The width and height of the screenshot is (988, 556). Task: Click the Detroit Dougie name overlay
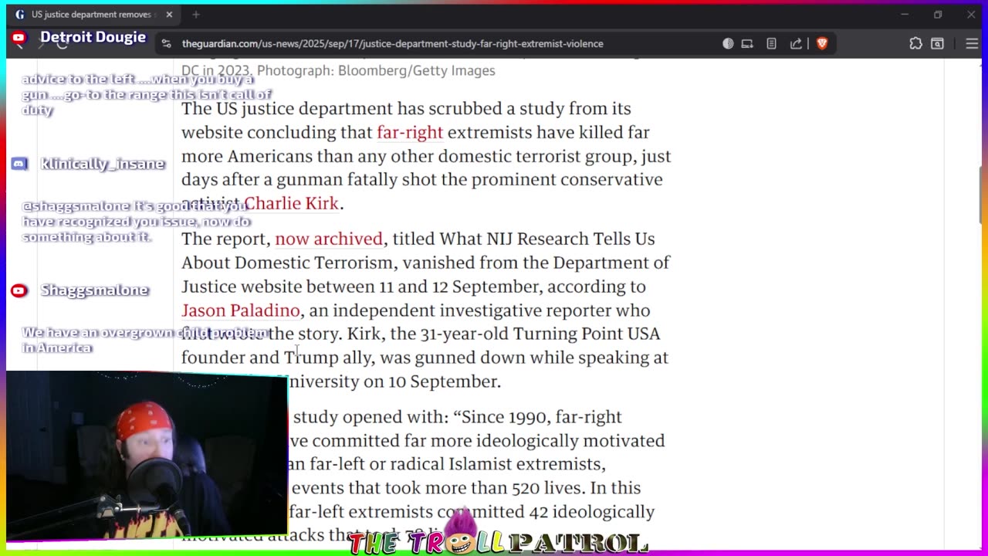point(93,37)
